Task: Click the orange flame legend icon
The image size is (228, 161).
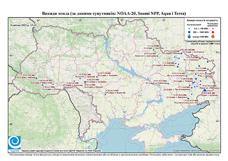Action: [x=213, y=36]
